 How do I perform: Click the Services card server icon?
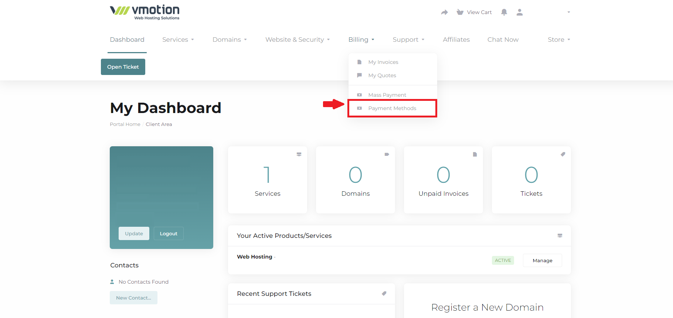coord(299,154)
